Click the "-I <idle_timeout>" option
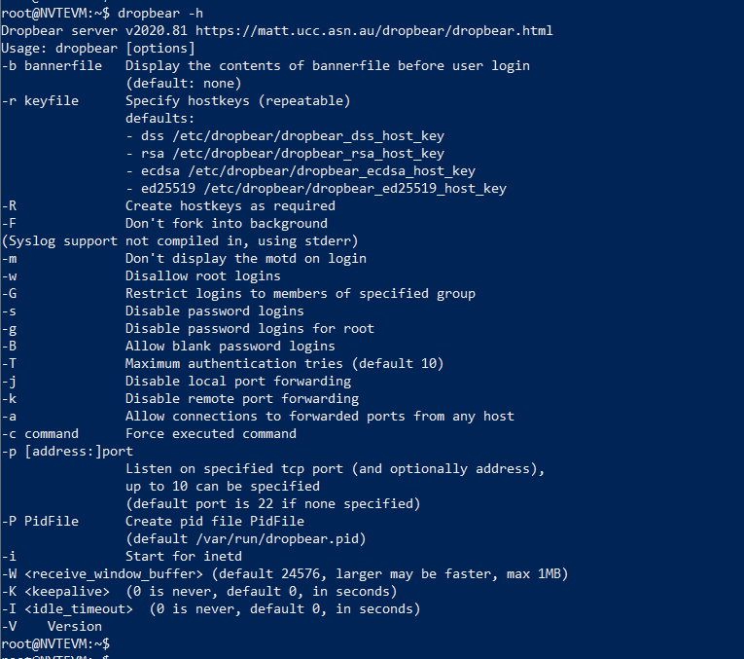Screen dimensions: 744x659 point(67,608)
